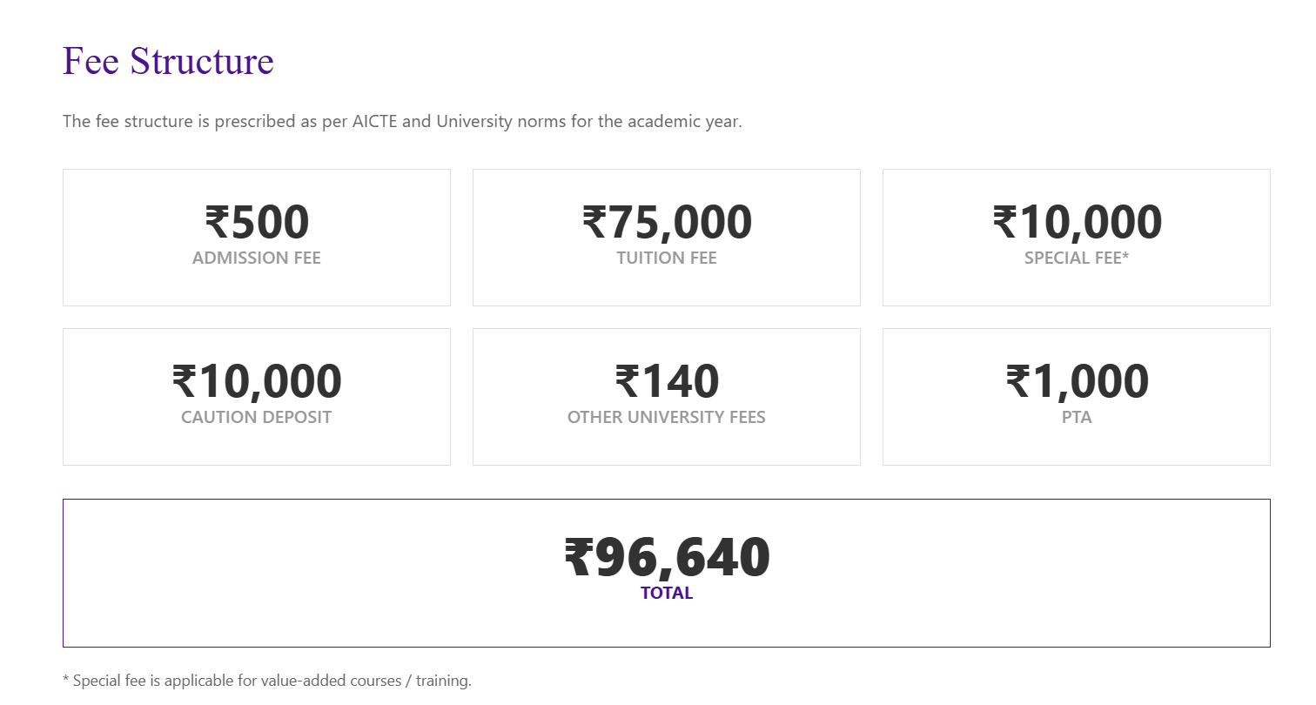Click the "Fee Structure" page heading
The image size is (1316, 705).
click(168, 61)
